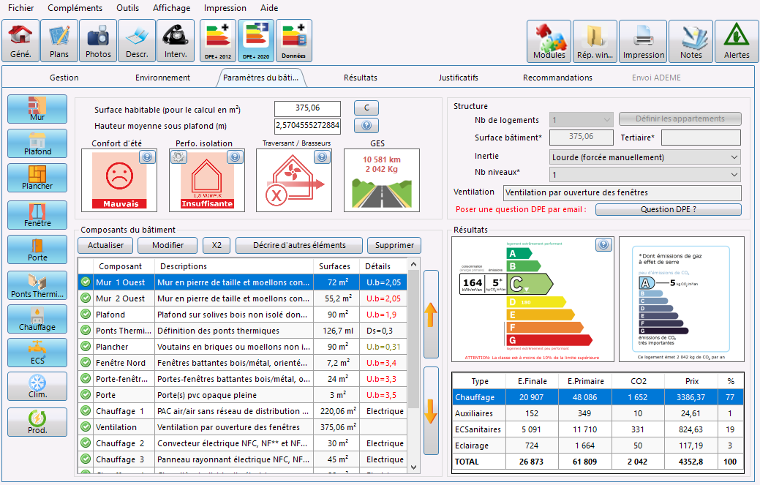Select the Fenêtre component tool
The height and width of the screenshot is (485, 760).
click(37, 214)
